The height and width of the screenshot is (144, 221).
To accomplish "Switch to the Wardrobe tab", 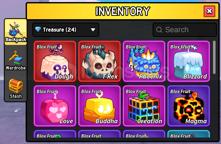I will [x=16, y=60].
